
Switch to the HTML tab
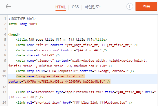(x=61, y=7)
